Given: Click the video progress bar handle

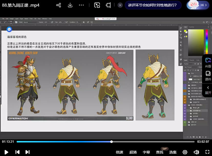Looking at the screenshot, I should [x=111, y=142].
